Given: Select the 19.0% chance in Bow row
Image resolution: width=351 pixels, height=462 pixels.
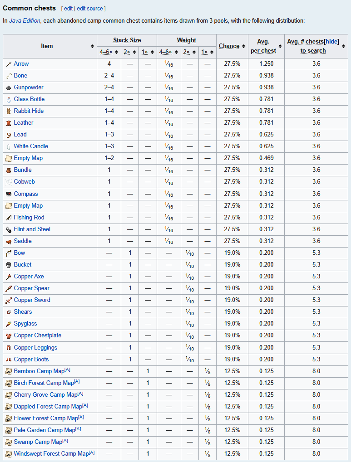Looking at the screenshot, I should pos(232,253).
